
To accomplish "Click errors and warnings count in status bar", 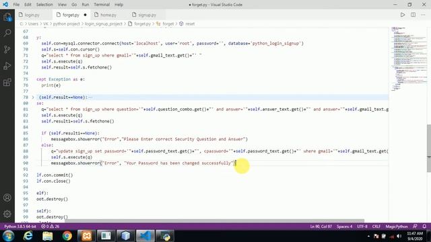I will click(51, 227).
